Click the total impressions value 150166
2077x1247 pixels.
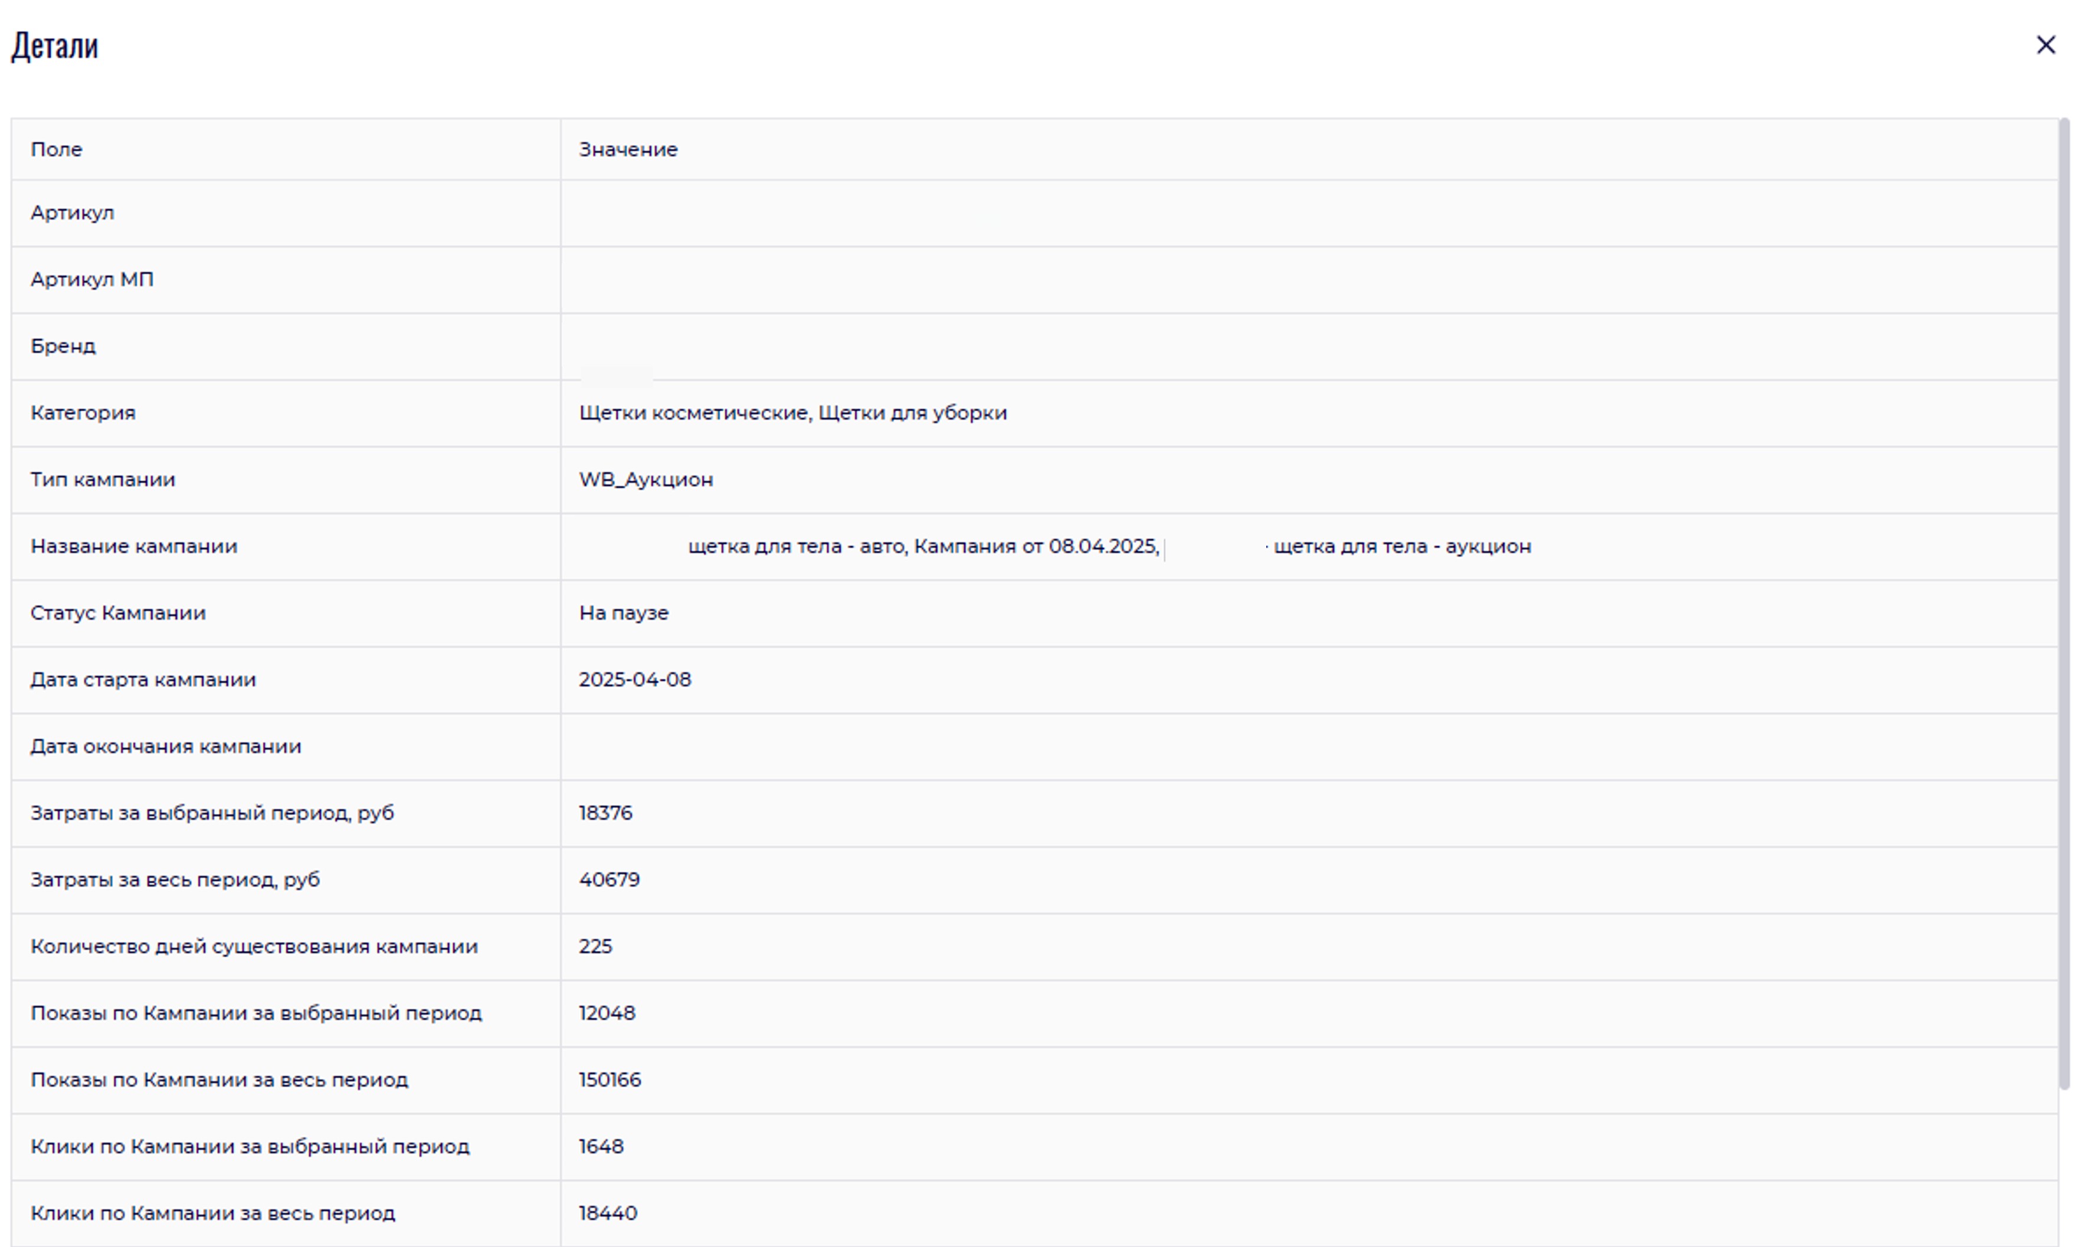point(610,1080)
